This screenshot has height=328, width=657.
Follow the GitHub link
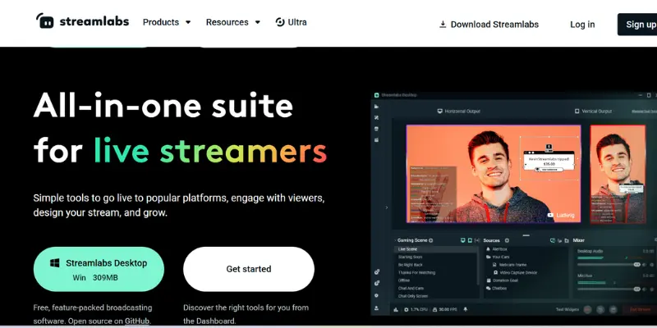(137, 321)
